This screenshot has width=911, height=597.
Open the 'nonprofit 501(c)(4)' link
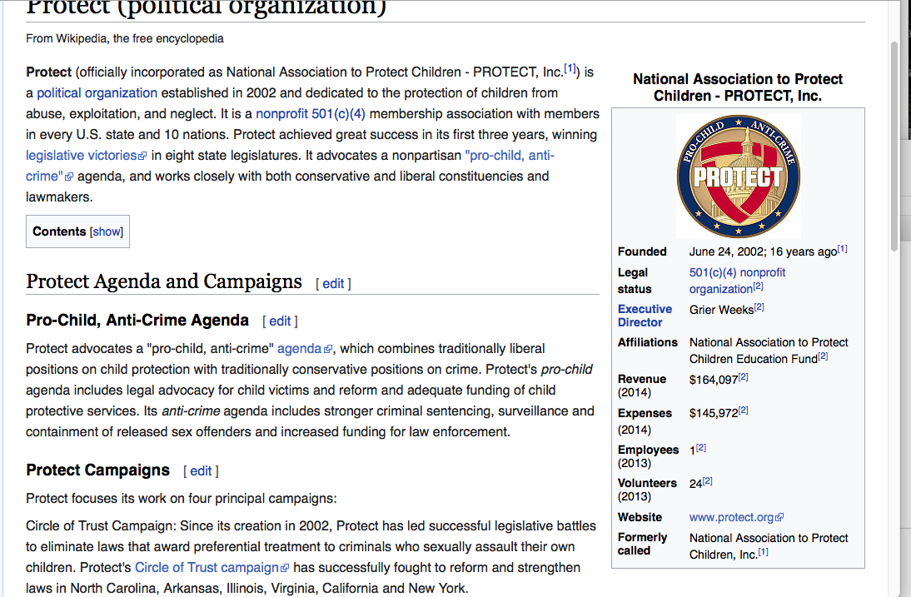pos(310,114)
